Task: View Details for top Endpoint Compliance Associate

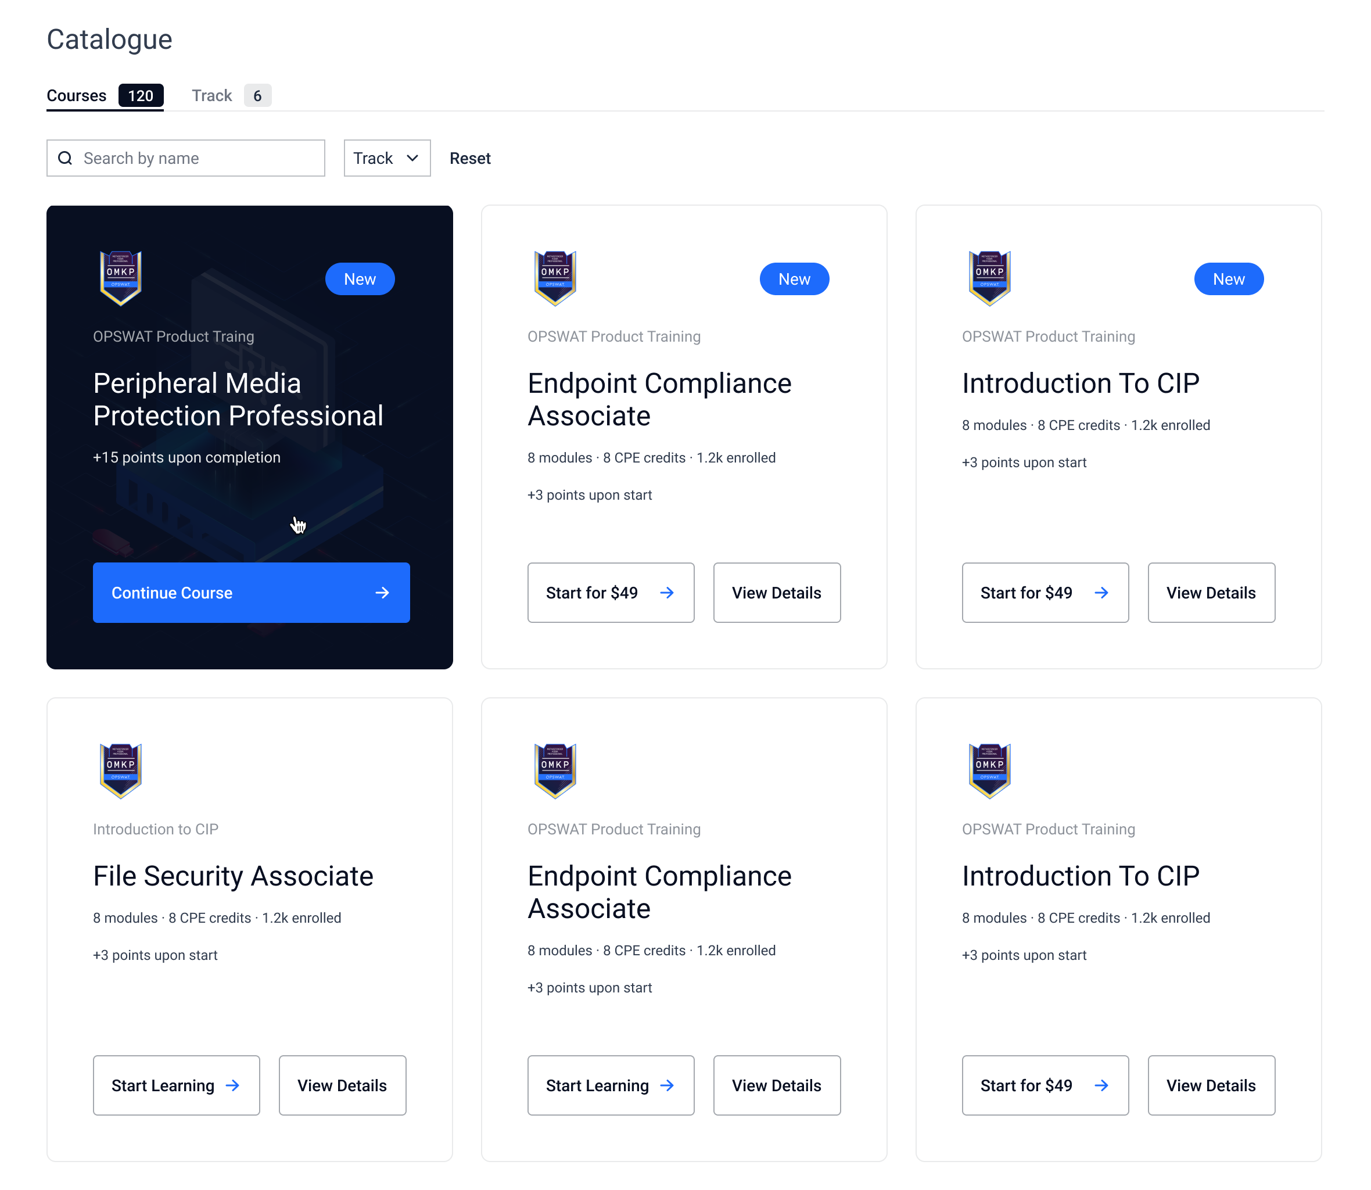Action: 777,593
